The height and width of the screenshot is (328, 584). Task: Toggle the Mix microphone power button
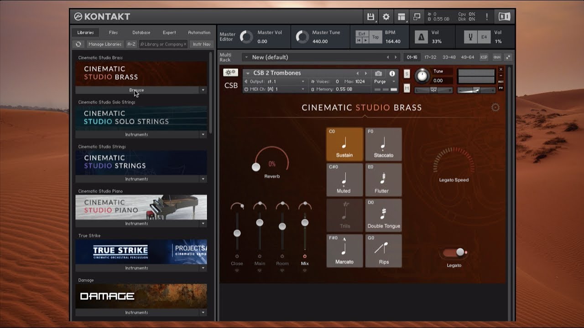(305, 256)
